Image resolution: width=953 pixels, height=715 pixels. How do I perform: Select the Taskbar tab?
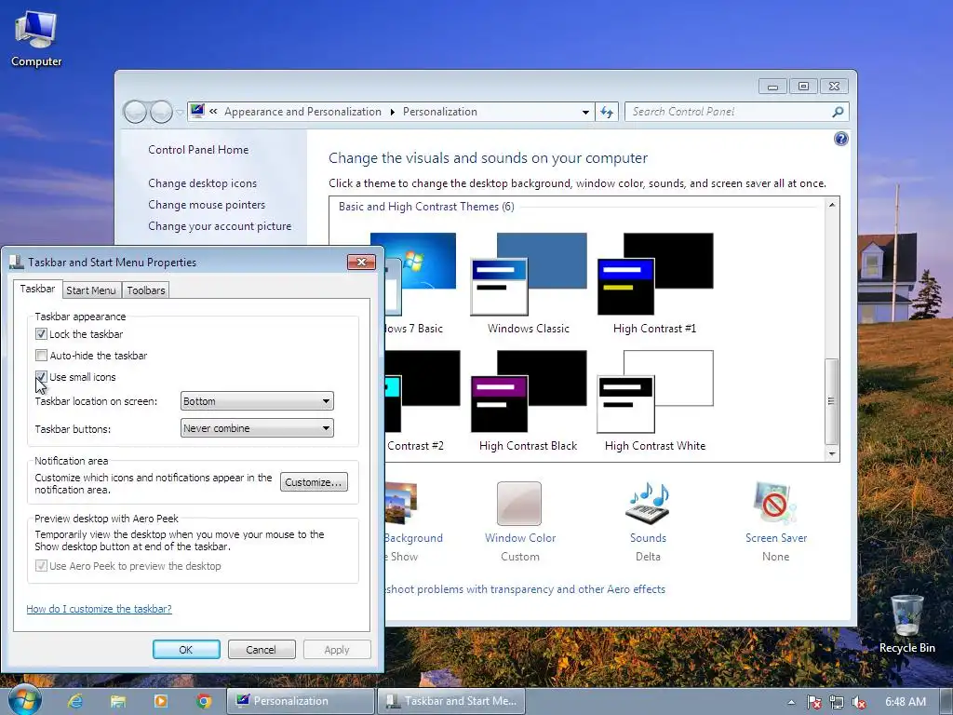pyautogui.click(x=37, y=289)
